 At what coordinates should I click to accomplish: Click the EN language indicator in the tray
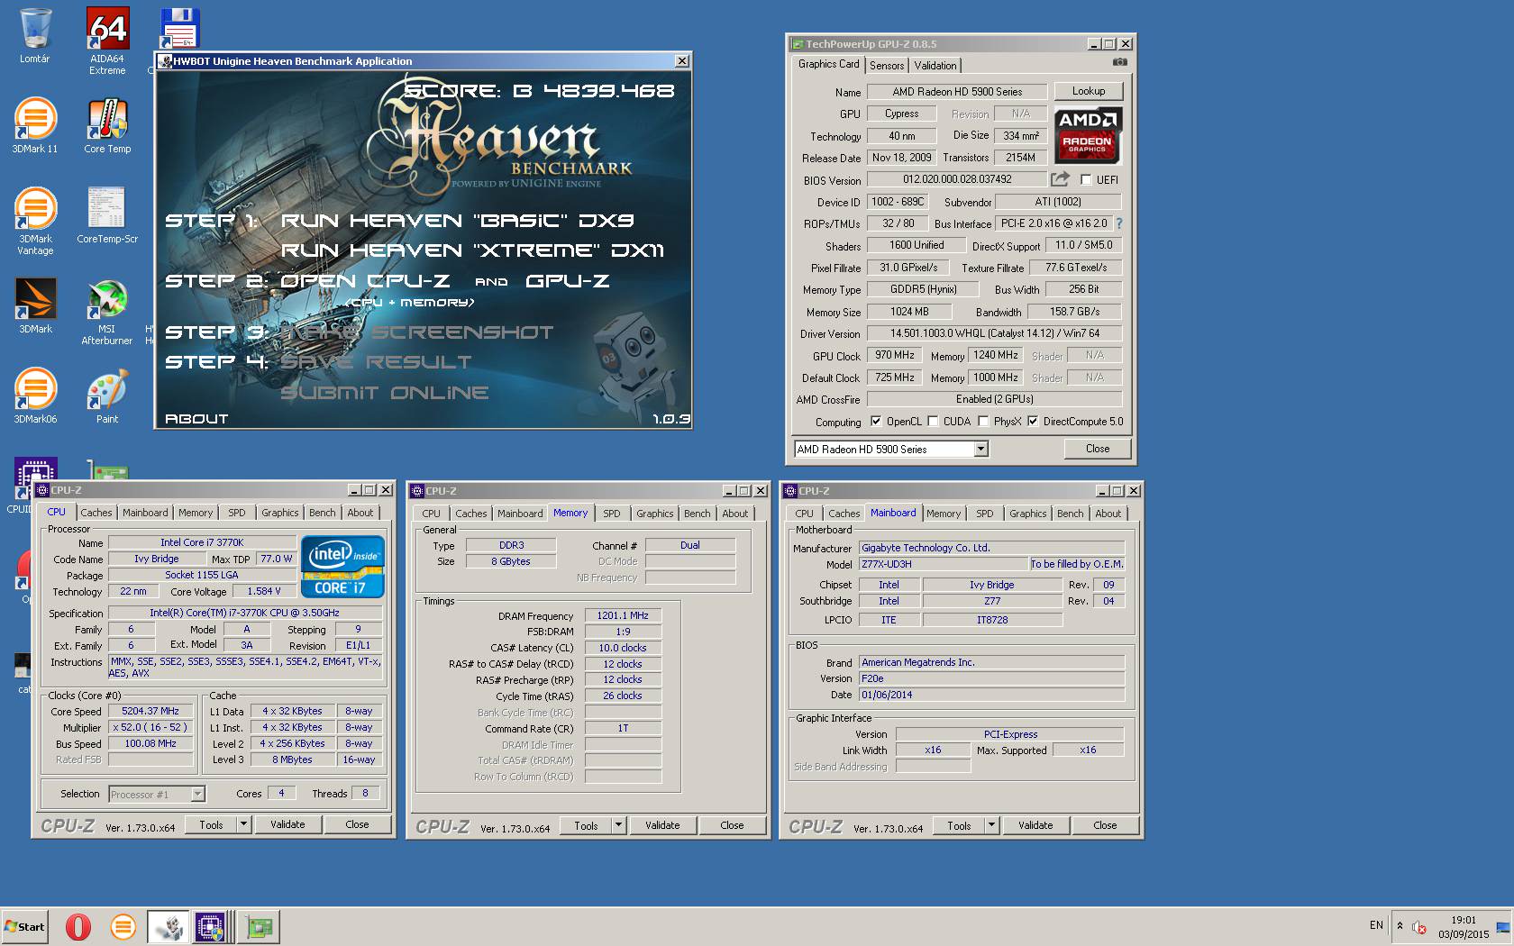(x=1376, y=925)
